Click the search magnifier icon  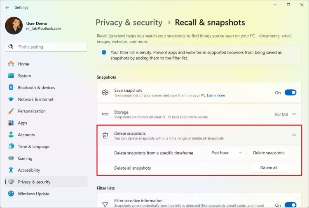tap(12, 47)
